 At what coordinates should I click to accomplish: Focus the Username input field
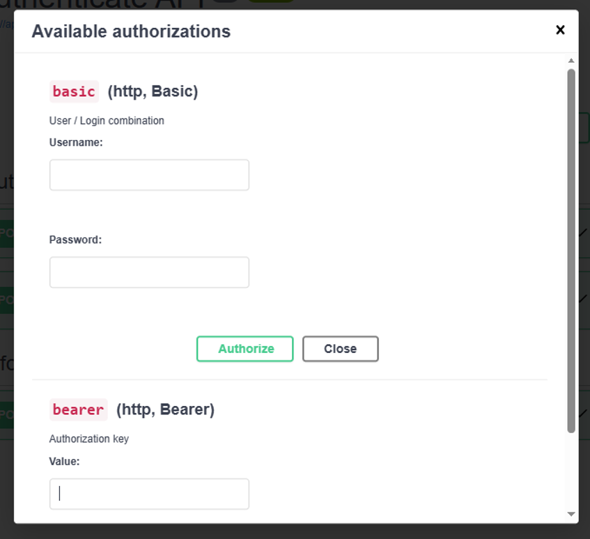point(149,175)
